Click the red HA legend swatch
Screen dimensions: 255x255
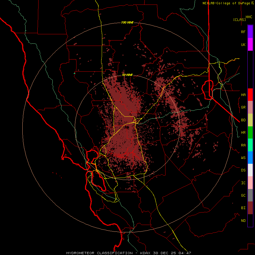[x=250, y=95]
